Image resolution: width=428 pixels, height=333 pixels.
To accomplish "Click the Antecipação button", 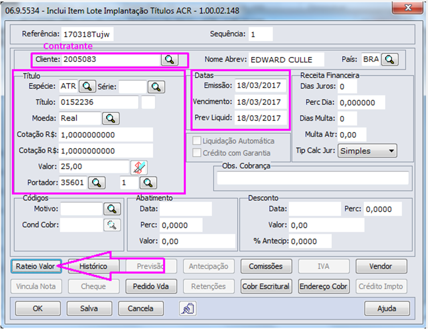I will click(209, 266).
